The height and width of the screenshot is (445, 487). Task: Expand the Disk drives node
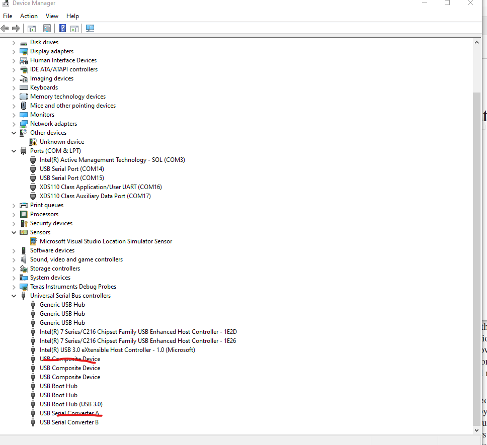[14, 43]
